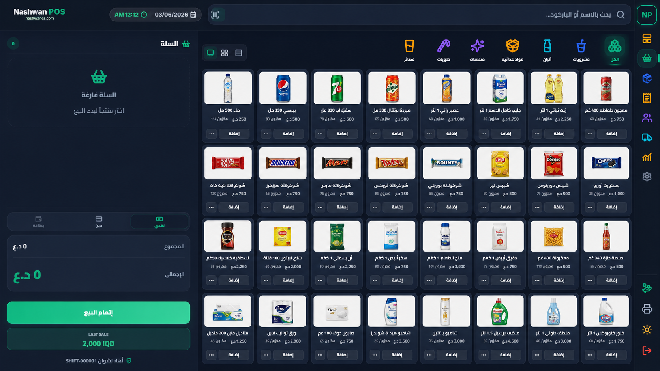
Task: Open more options for معجون طماطم 400 غم
Action: (590, 134)
